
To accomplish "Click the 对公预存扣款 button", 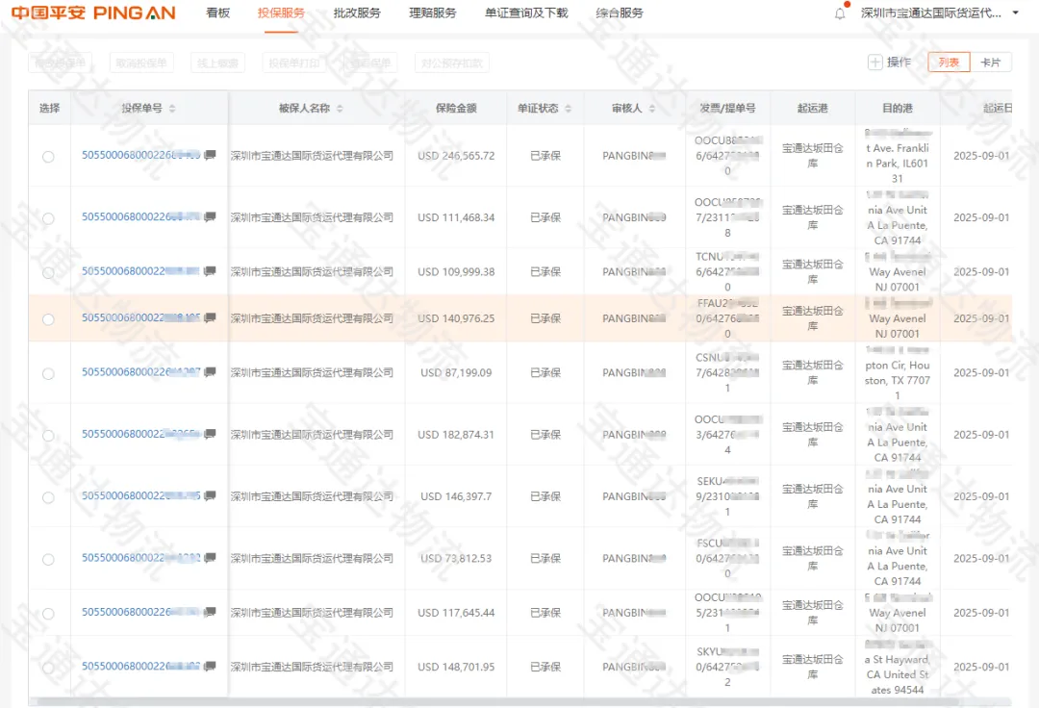I will point(450,62).
